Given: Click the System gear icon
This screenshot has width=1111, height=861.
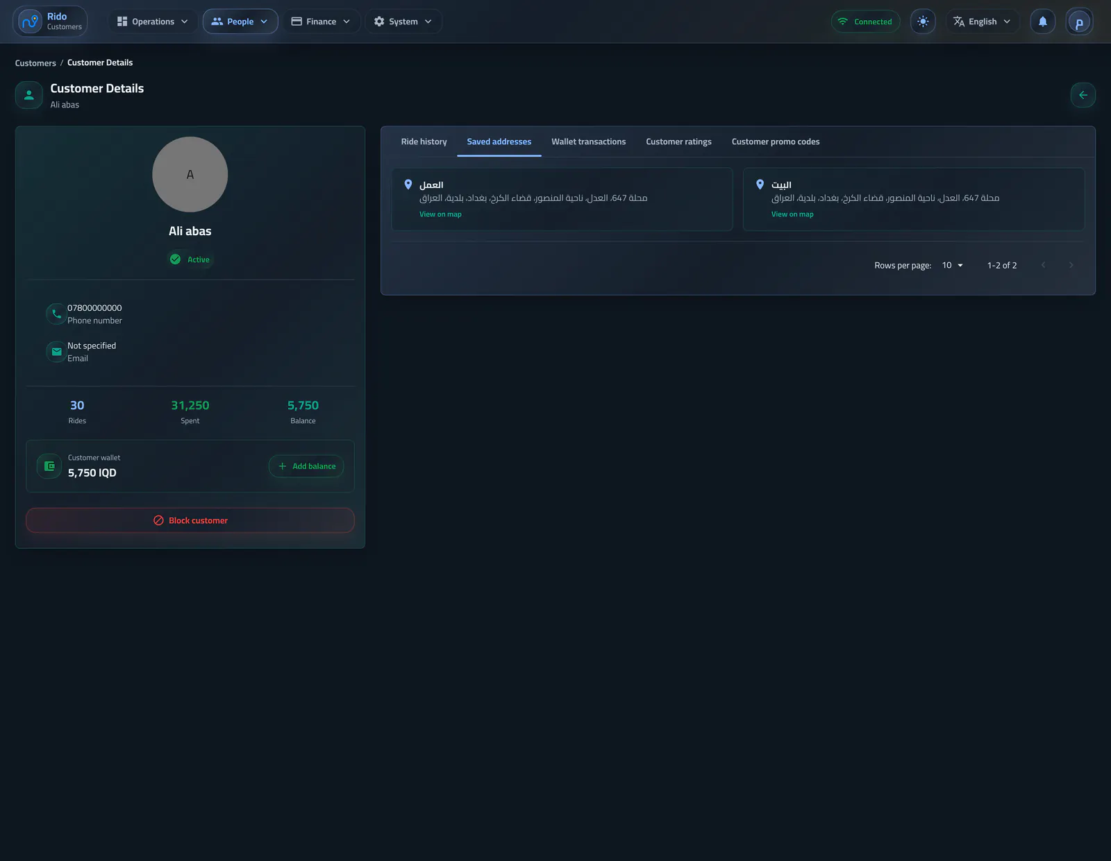Looking at the screenshot, I should 379,22.
